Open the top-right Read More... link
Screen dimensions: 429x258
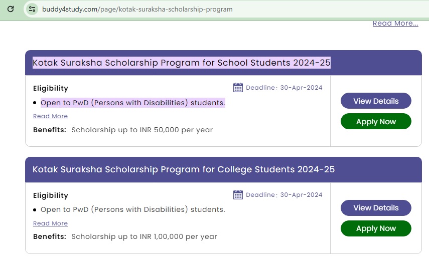pos(395,23)
